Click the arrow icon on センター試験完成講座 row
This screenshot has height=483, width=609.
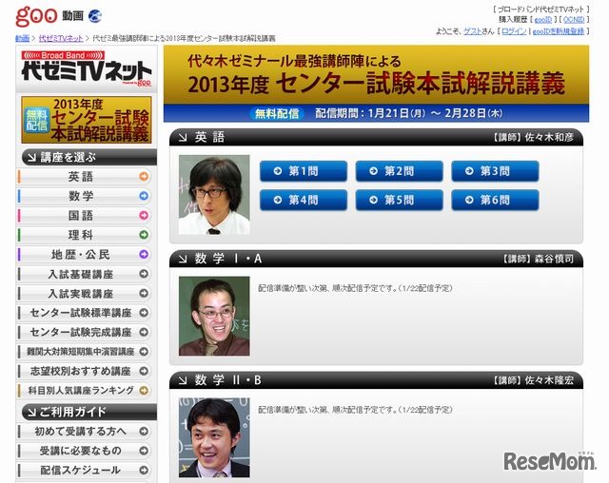[144, 332]
